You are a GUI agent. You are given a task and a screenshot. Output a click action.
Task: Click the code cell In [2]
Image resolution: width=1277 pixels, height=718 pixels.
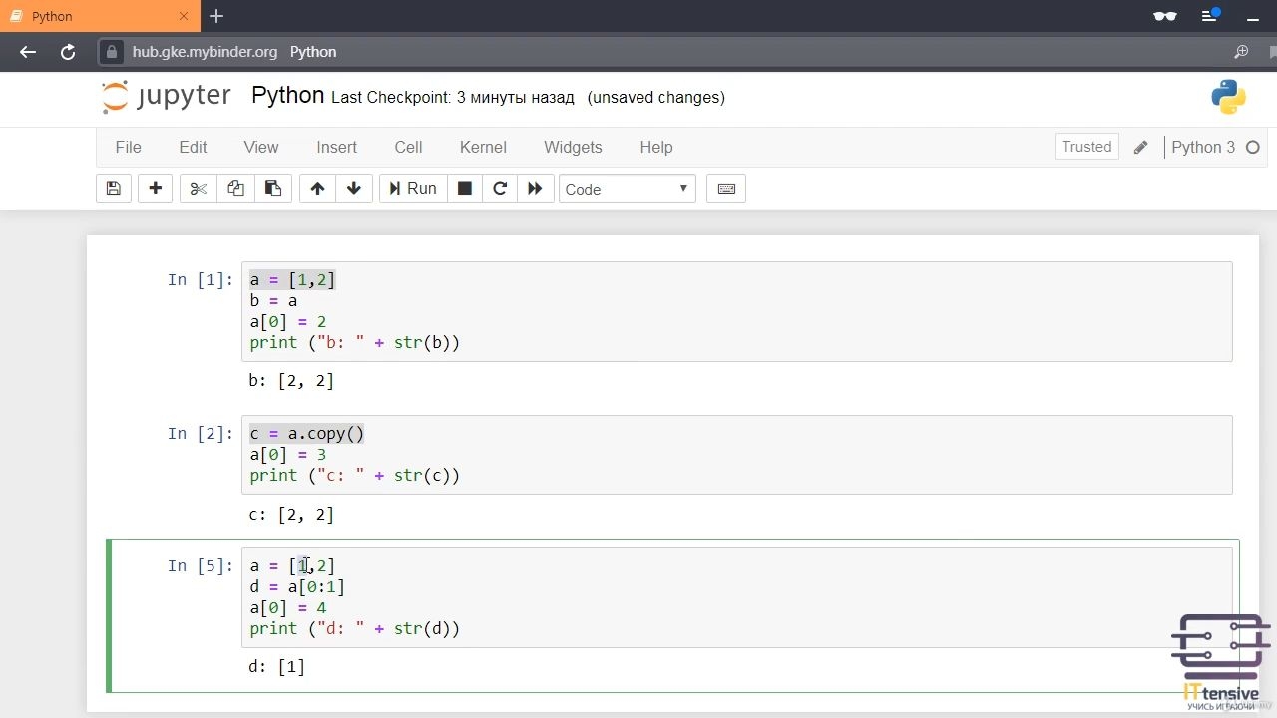pyautogui.click(x=736, y=455)
